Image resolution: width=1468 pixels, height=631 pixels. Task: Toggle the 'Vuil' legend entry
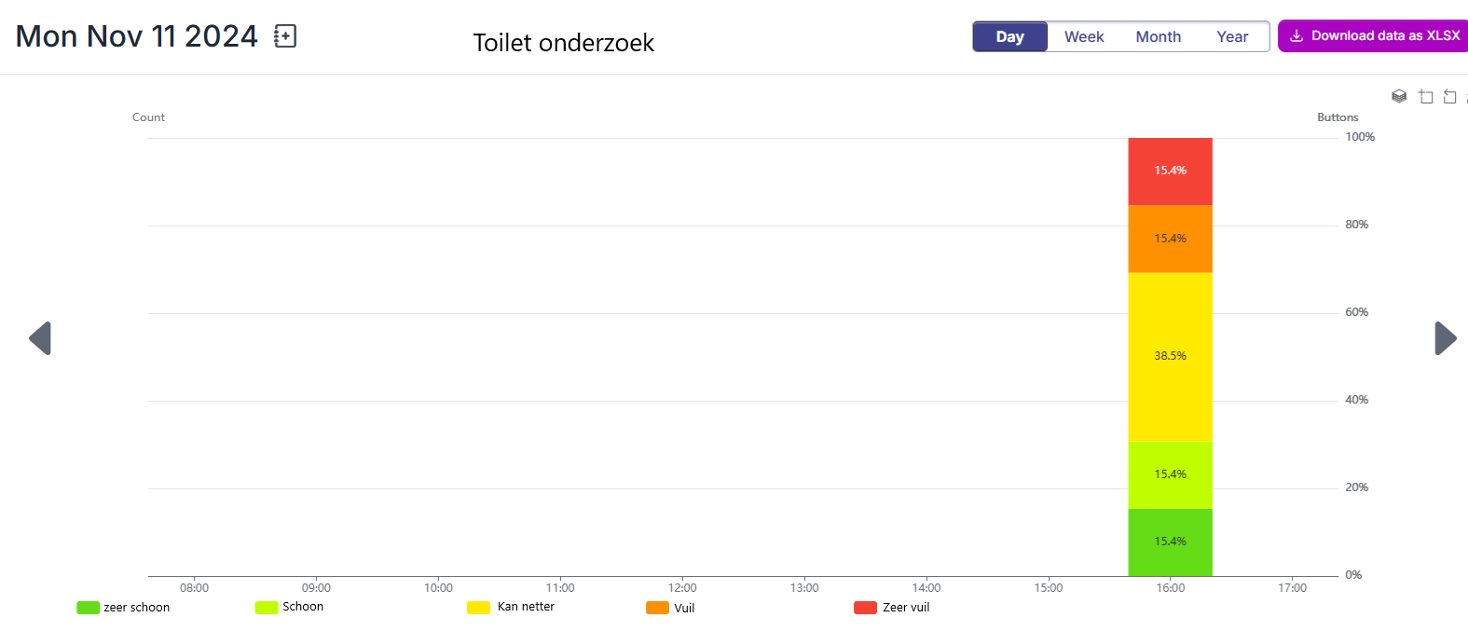pos(670,608)
